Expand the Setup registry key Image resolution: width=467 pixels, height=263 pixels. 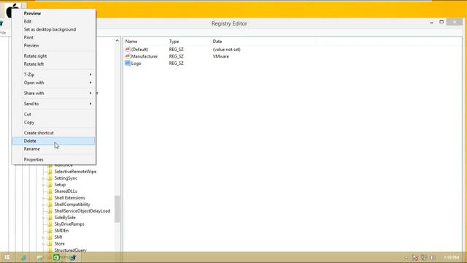pyautogui.click(x=44, y=185)
